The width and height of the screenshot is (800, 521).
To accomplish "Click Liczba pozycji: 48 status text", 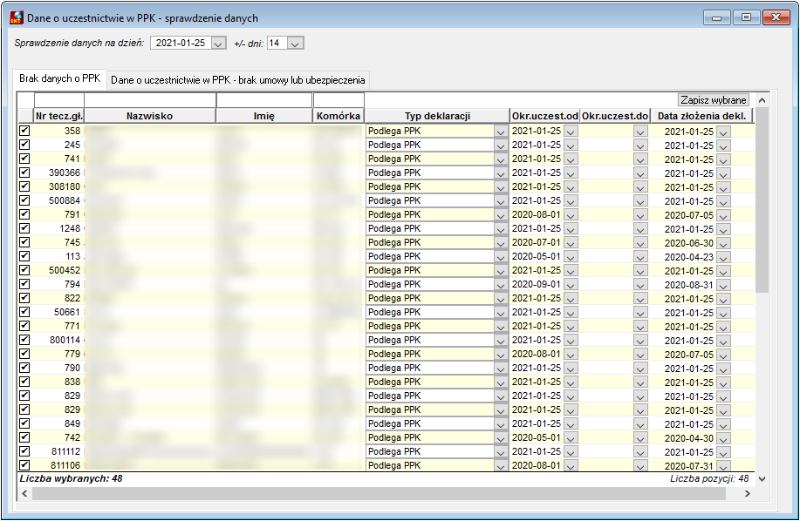I will [x=709, y=478].
